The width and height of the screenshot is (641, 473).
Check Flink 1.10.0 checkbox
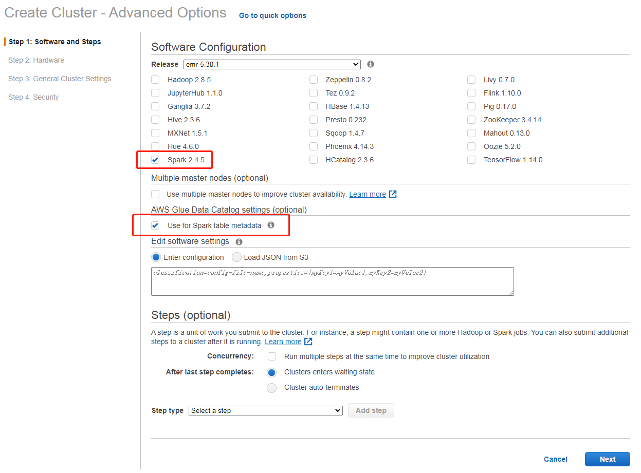tap(471, 93)
